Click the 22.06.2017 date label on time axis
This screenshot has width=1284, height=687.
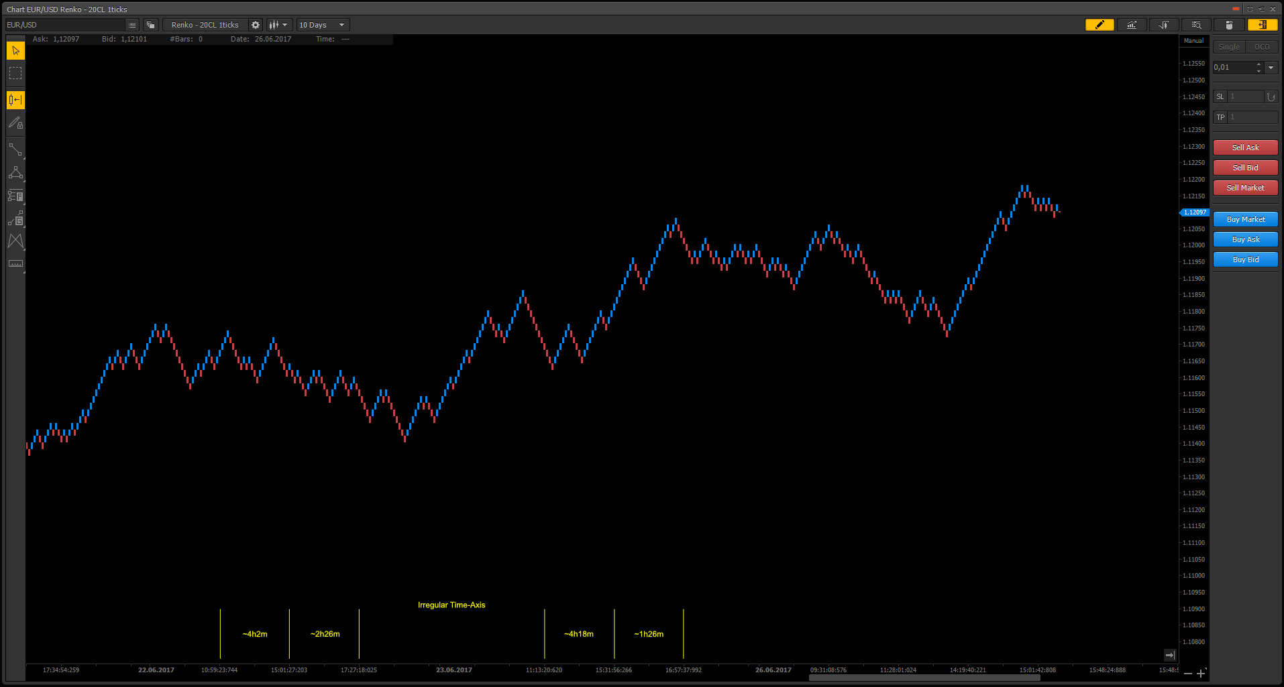[156, 670]
